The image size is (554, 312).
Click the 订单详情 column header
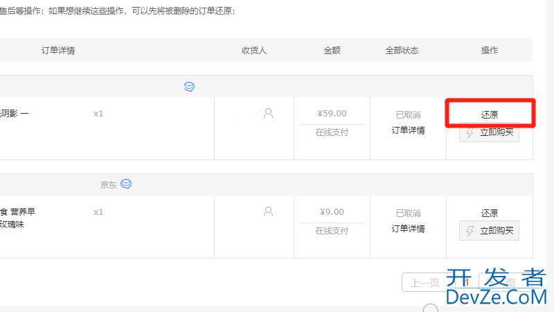[x=58, y=51]
